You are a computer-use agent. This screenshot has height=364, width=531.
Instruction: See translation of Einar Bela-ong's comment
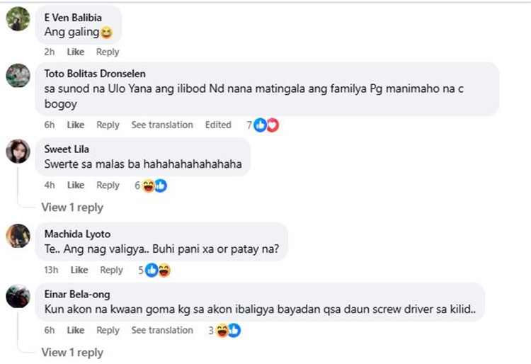point(162,331)
